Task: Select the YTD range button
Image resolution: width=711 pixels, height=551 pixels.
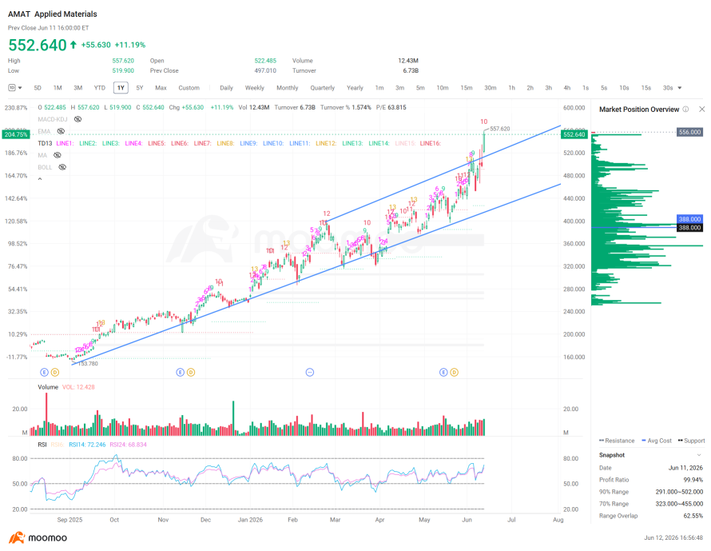Action: point(99,88)
